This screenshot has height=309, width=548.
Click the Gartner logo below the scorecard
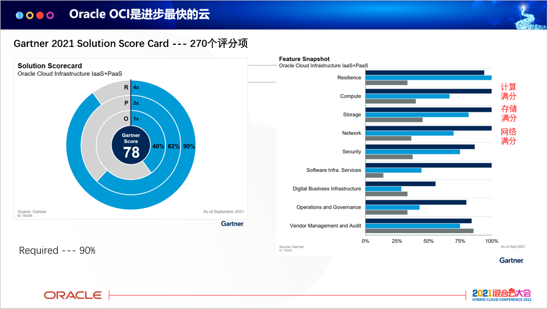point(232,224)
